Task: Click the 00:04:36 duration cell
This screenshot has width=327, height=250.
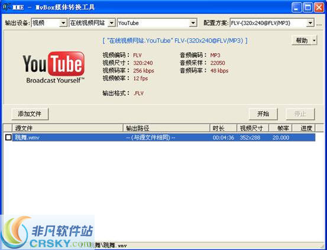Action: [x=224, y=137]
